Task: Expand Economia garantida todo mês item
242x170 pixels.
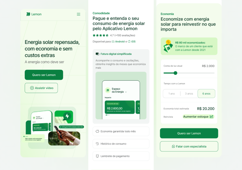Action: point(121,131)
